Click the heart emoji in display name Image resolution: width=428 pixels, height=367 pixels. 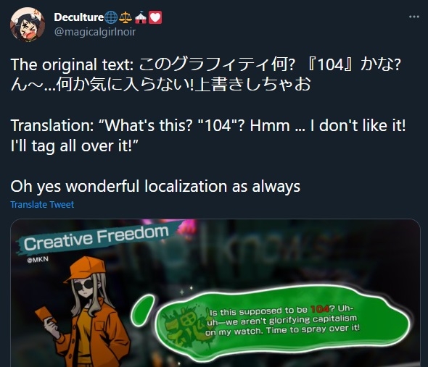155,17
